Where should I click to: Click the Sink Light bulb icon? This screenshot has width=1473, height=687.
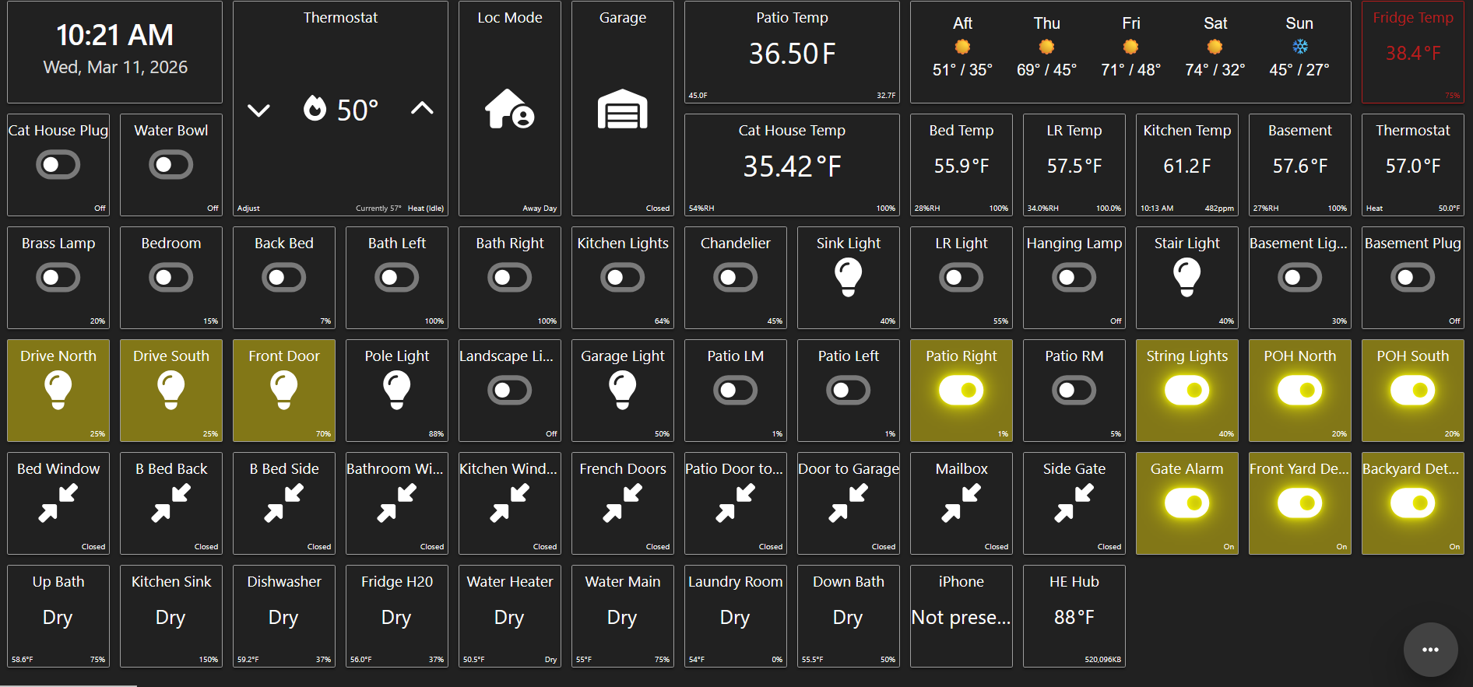tap(848, 277)
